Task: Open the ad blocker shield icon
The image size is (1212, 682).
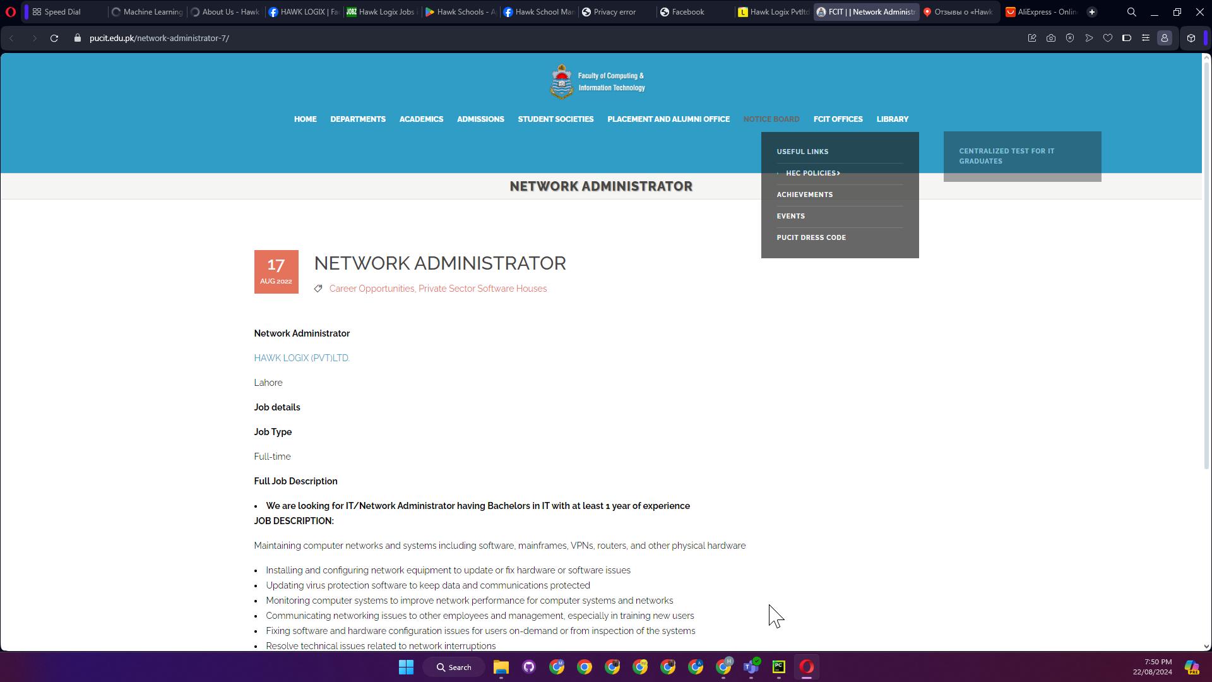Action: (1070, 38)
